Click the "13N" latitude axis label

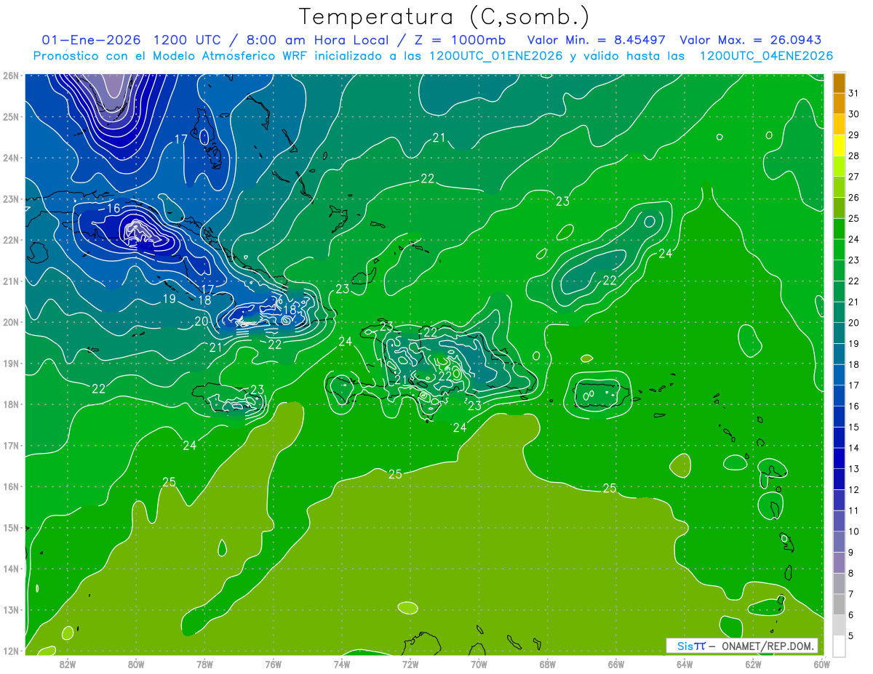pos(10,609)
